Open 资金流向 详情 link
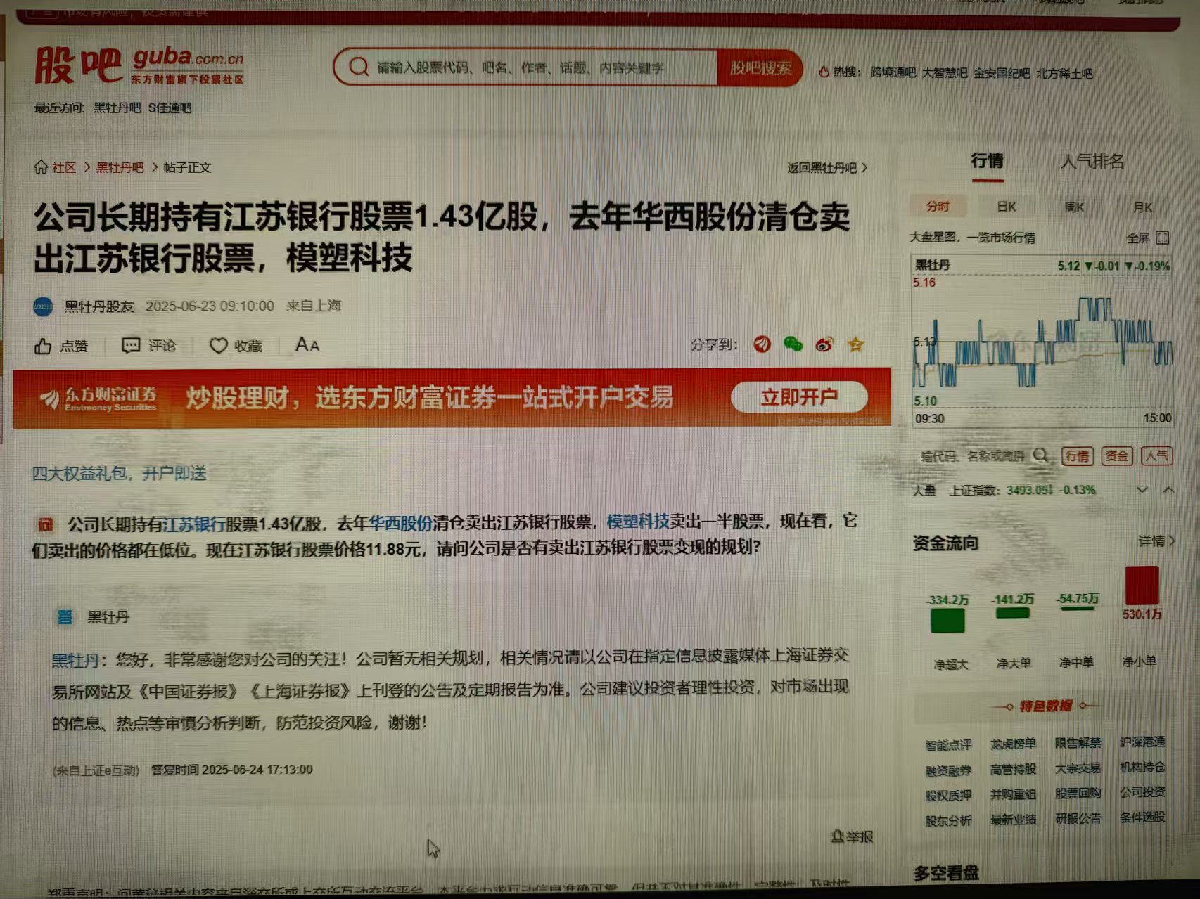The width and height of the screenshot is (1200, 899). [1156, 541]
